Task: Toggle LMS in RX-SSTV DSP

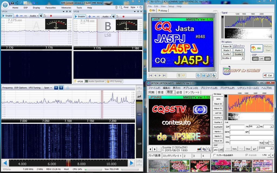Action: 262,59
